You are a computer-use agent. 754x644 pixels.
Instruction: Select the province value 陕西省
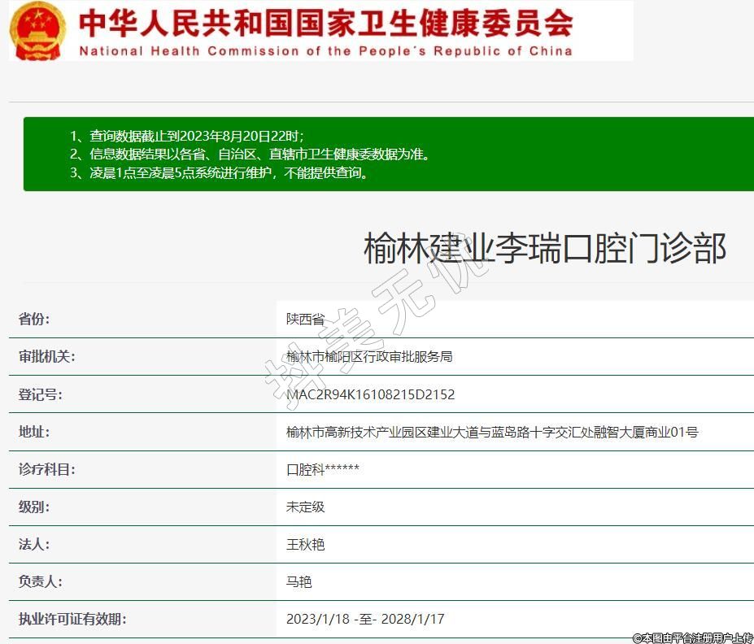coord(305,320)
